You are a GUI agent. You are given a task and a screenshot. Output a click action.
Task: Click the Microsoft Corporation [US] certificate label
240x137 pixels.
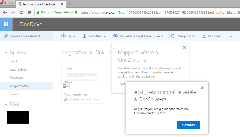(x=59, y=12)
